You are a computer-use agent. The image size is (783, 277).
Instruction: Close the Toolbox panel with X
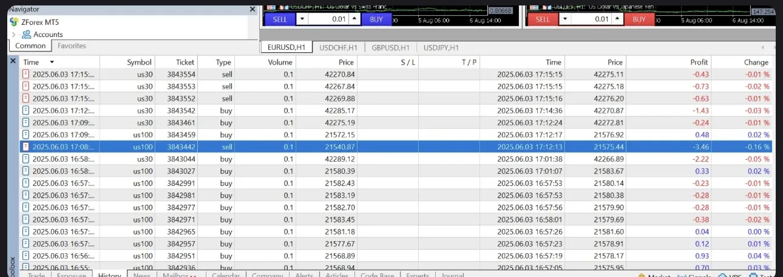(x=13, y=61)
